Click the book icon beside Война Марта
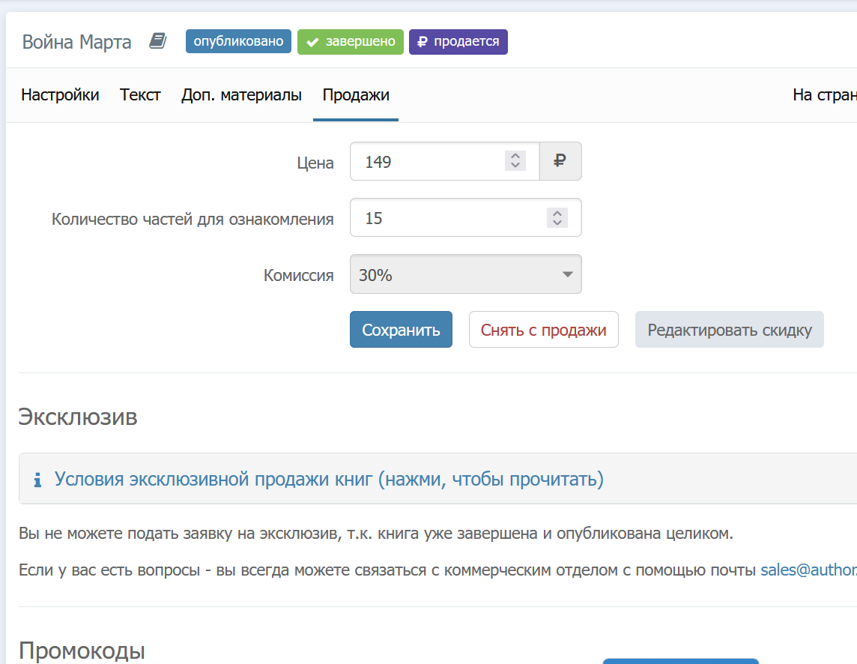Image resolution: width=857 pixels, height=664 pixels. (157, 41)
